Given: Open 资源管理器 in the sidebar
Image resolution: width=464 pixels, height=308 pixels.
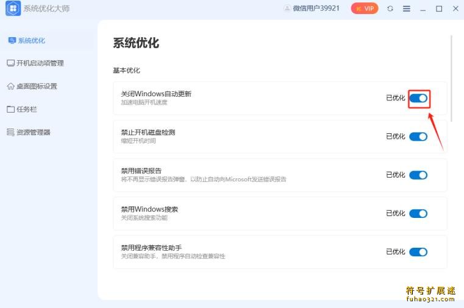Looking at the screenshot, I should [33, 132].
